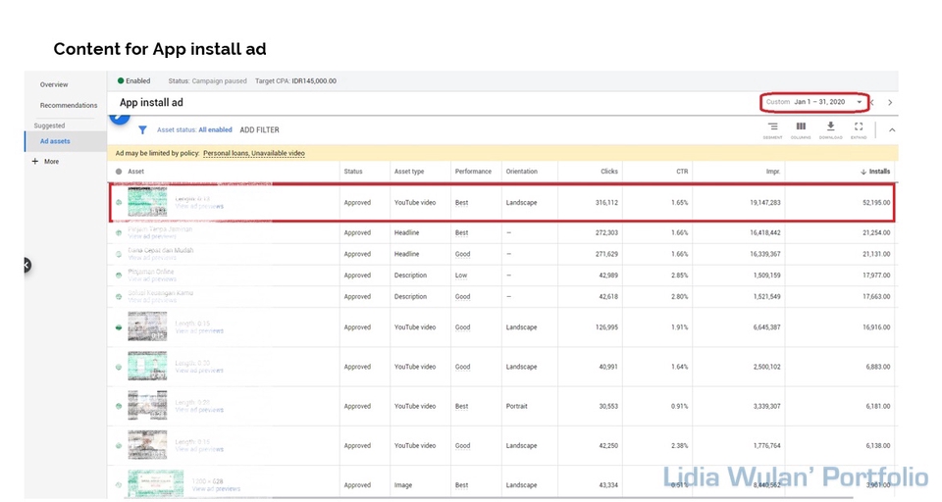Screen dimensions: 942x502
Task: Open the Overview menu item
Action: 54,84
